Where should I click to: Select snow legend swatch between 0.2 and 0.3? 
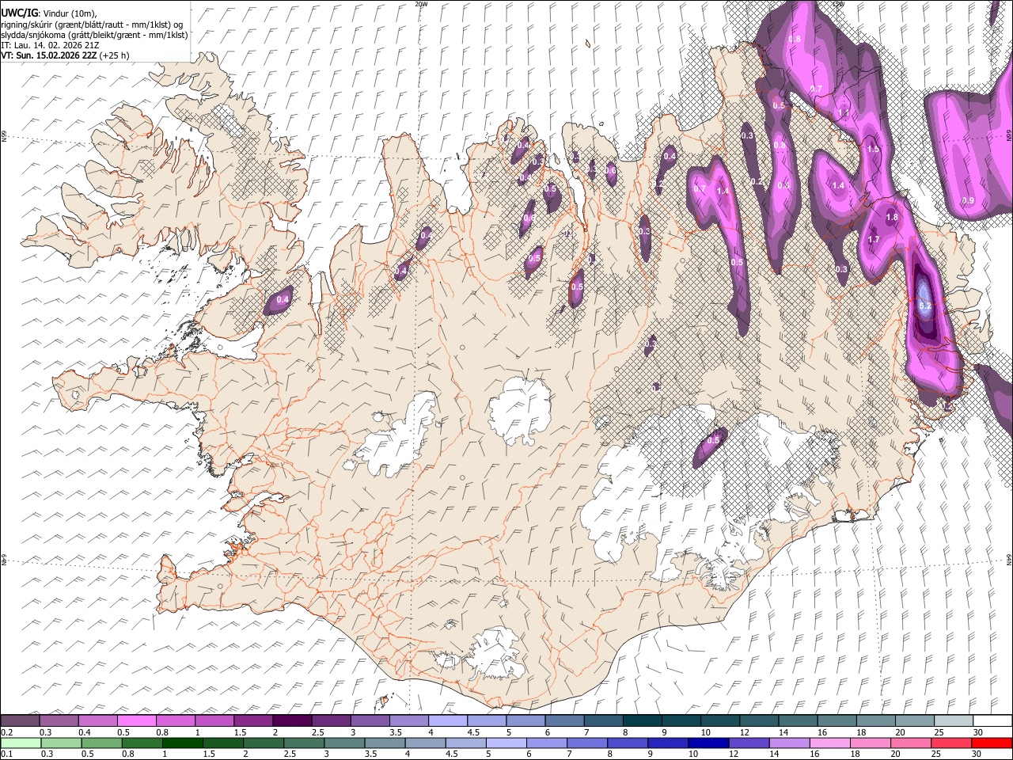click(x=20, y=721)
